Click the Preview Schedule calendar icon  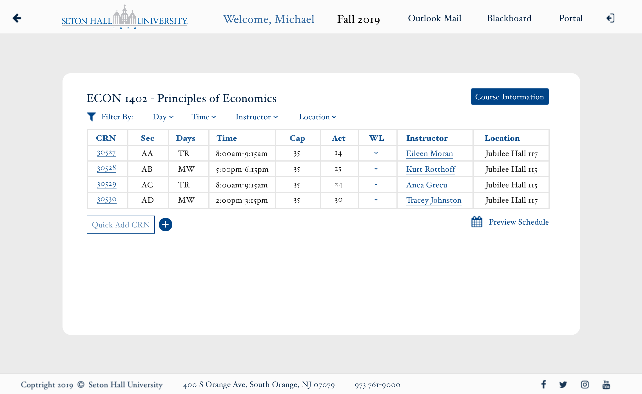click(x=477, y=222)
